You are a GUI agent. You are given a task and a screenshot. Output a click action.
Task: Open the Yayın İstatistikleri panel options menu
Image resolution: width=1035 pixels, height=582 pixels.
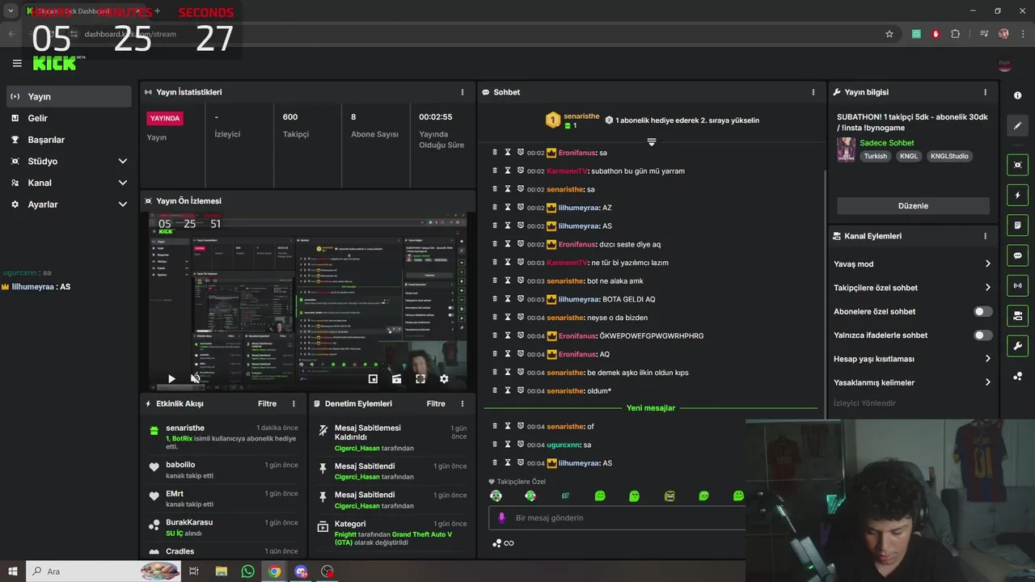(463, 92)
